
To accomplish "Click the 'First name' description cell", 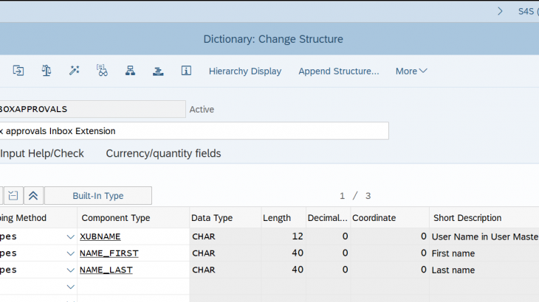I will [x=484, y=253].
